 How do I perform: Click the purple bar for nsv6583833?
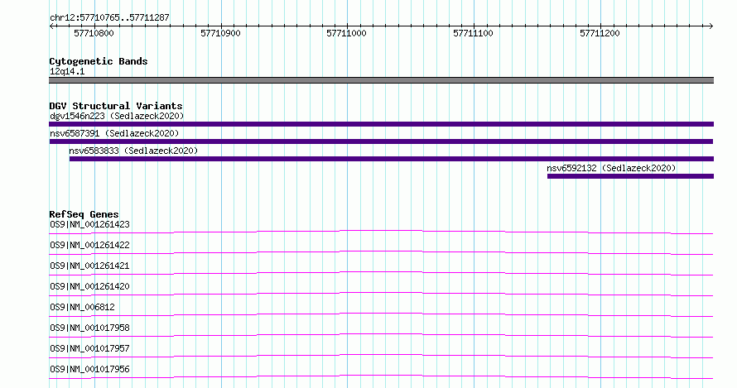pyautogui.click(x=392, y=159)
